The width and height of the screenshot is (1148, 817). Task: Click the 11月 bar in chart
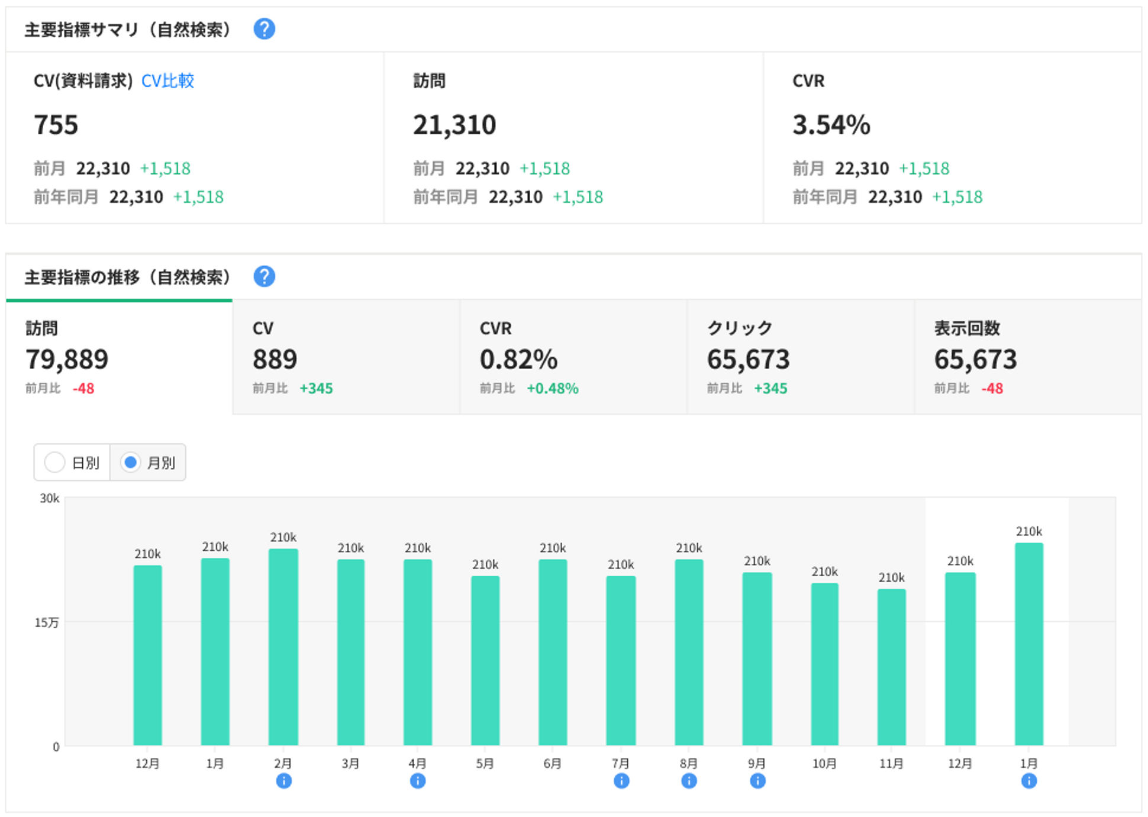coord(891,667)
